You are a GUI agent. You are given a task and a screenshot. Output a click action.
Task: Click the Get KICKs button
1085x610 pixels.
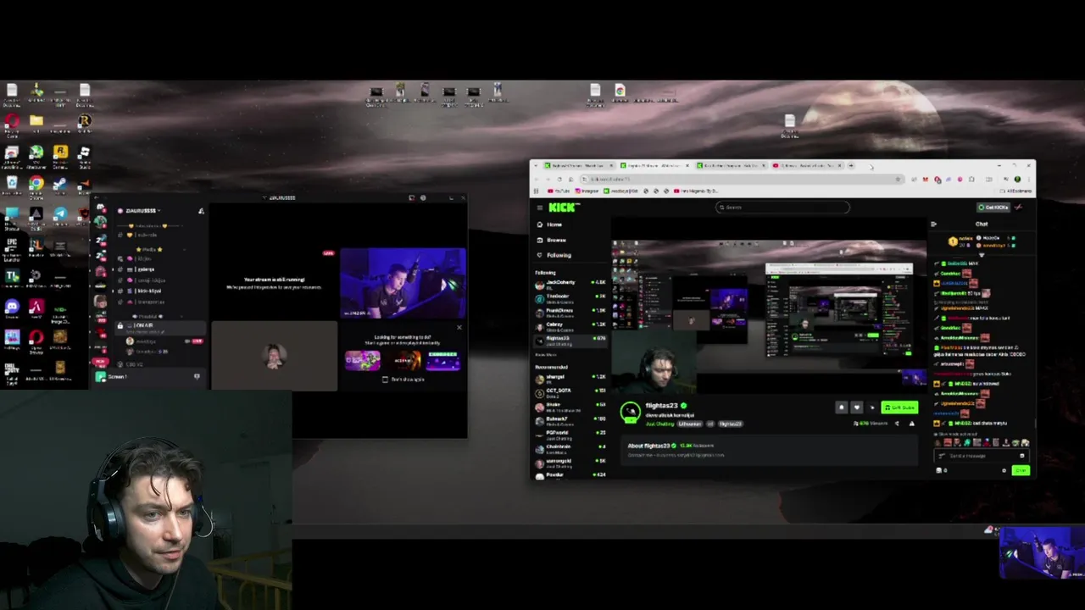[x=993, y=208]
